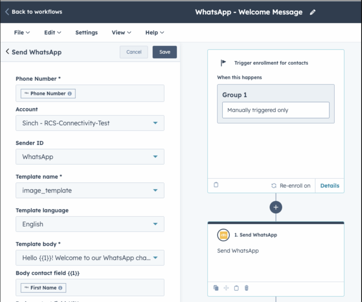Duplicate the Send WhatsApp action
Viewport: 362px width, 302px height.
click(216, 288)
